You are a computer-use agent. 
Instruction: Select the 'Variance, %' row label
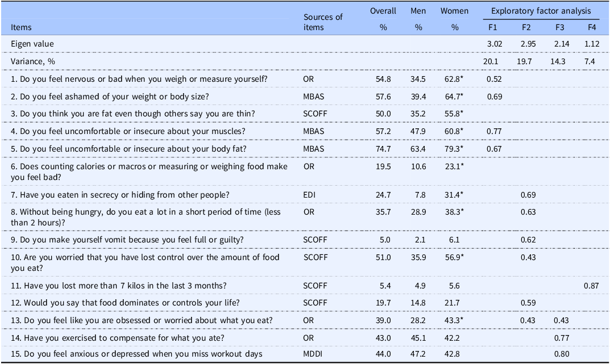[32, 61]
